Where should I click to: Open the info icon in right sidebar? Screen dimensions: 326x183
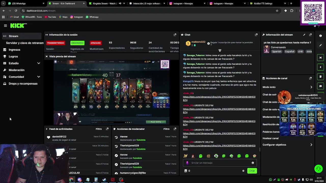(x=321, y=36)
